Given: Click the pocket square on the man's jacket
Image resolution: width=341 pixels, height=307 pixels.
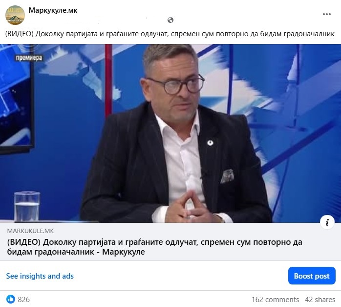Looking at the screenshot, I should pos(227,176).
